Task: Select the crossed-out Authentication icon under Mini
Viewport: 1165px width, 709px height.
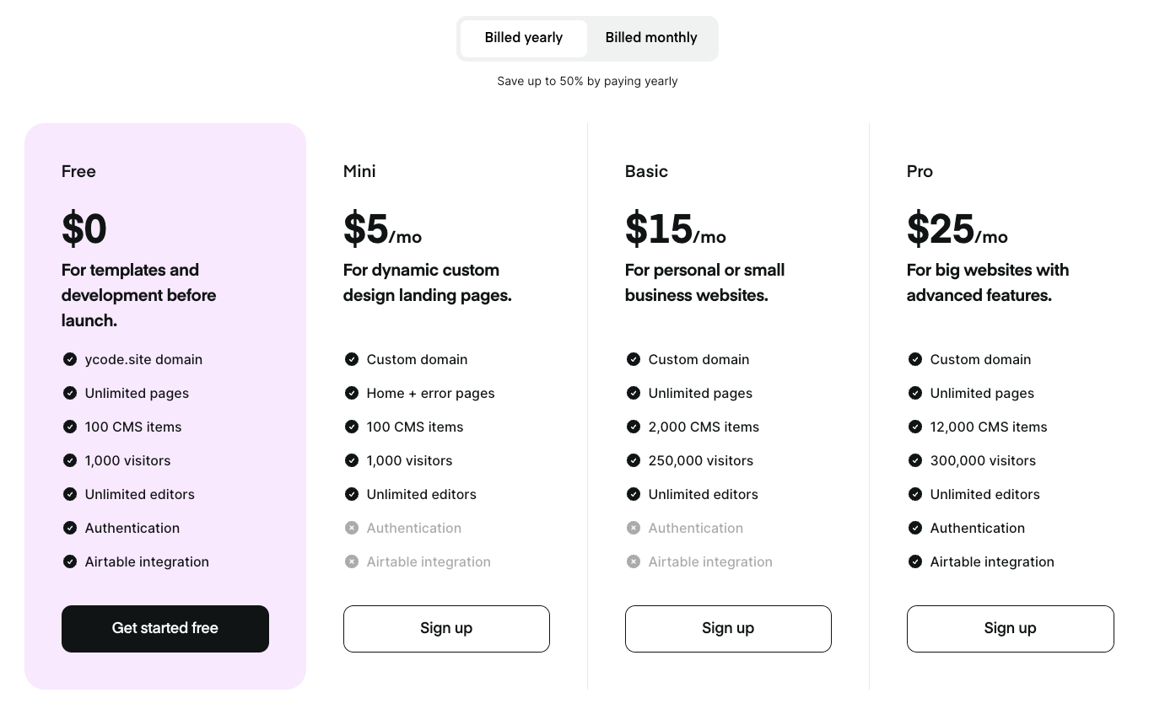Action: pos(352,528)
